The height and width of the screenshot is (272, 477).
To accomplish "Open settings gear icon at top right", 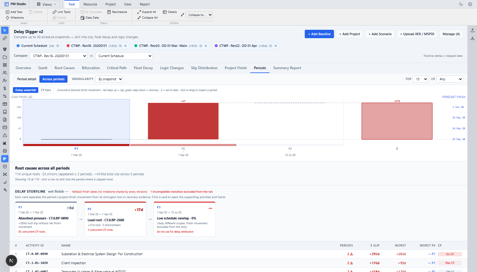I will coord(470,4).
